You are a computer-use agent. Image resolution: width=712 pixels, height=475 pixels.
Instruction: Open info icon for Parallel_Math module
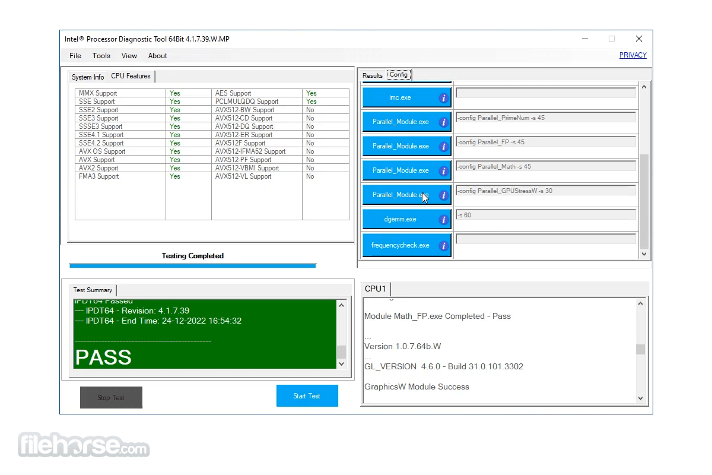point(443,171)
